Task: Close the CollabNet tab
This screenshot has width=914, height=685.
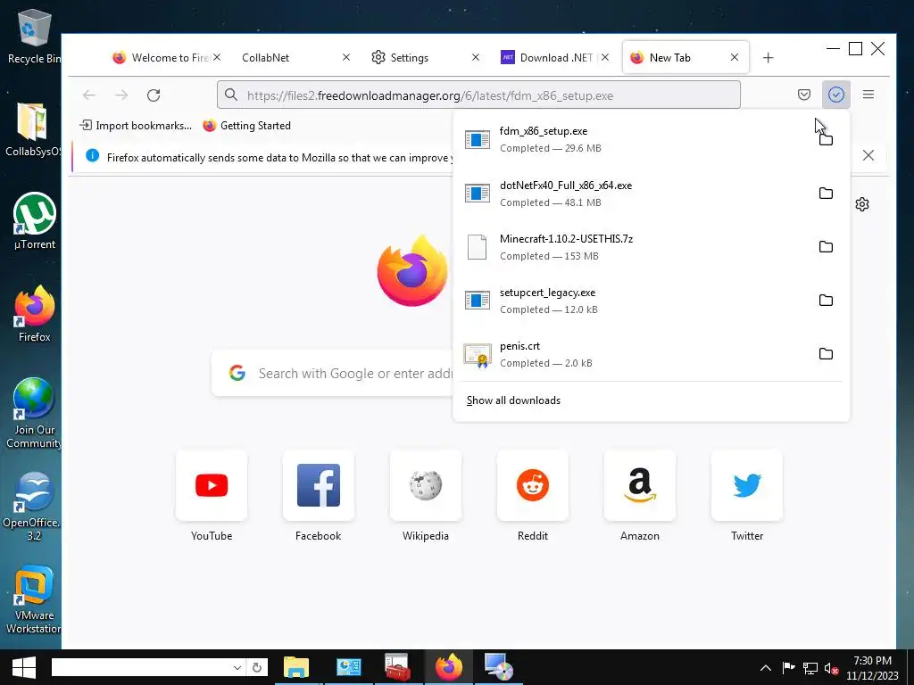Action: (346, 57)
